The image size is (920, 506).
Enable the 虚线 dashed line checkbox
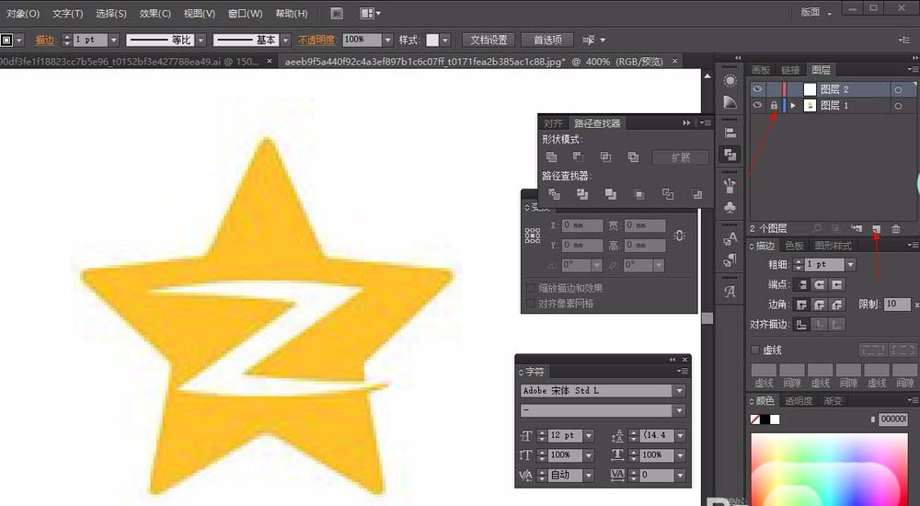tap(755, 350)
